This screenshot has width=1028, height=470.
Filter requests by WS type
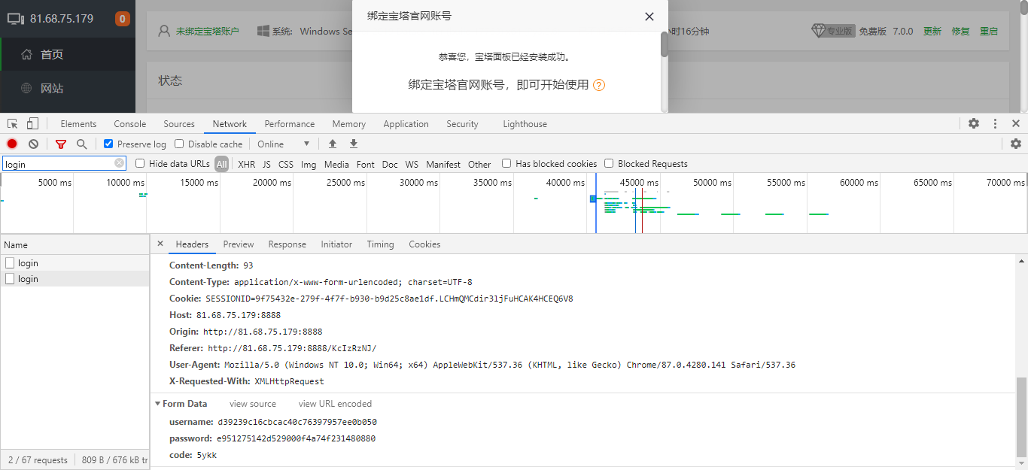(412, 164)
